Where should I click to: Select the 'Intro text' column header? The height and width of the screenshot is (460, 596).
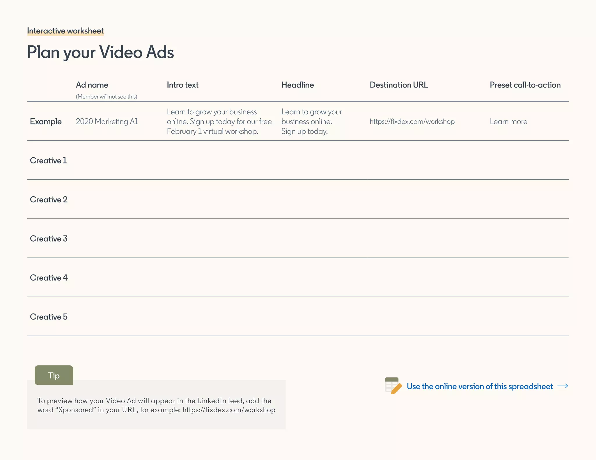[182, 85]
